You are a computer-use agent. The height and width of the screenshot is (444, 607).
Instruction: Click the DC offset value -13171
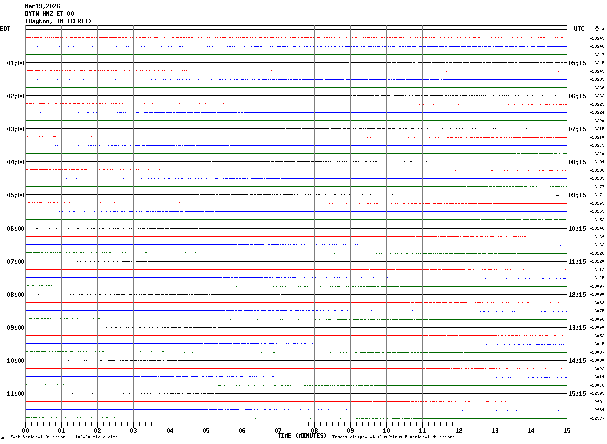(597, 195)
